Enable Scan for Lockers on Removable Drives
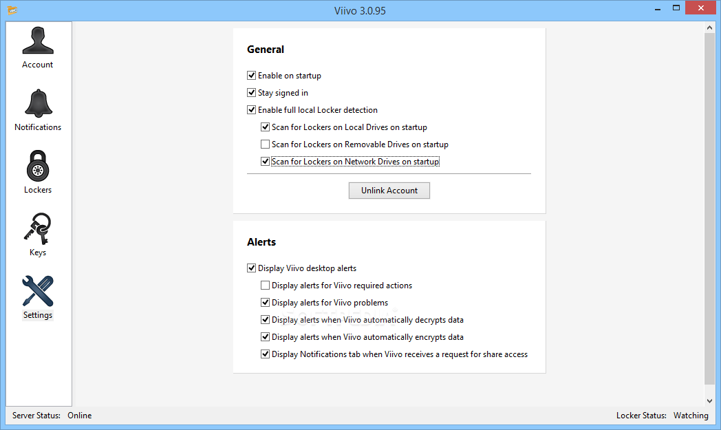Viewport: 721px width, 430px height. (x=266, y=144)
